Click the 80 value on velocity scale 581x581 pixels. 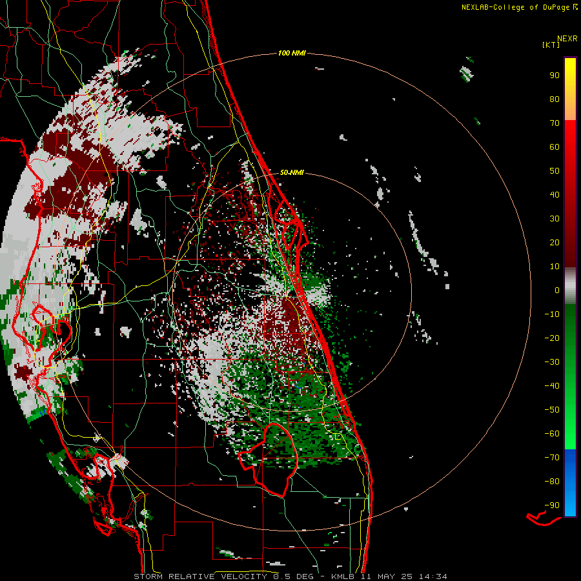pyautogui.click(x=555, y=99)
